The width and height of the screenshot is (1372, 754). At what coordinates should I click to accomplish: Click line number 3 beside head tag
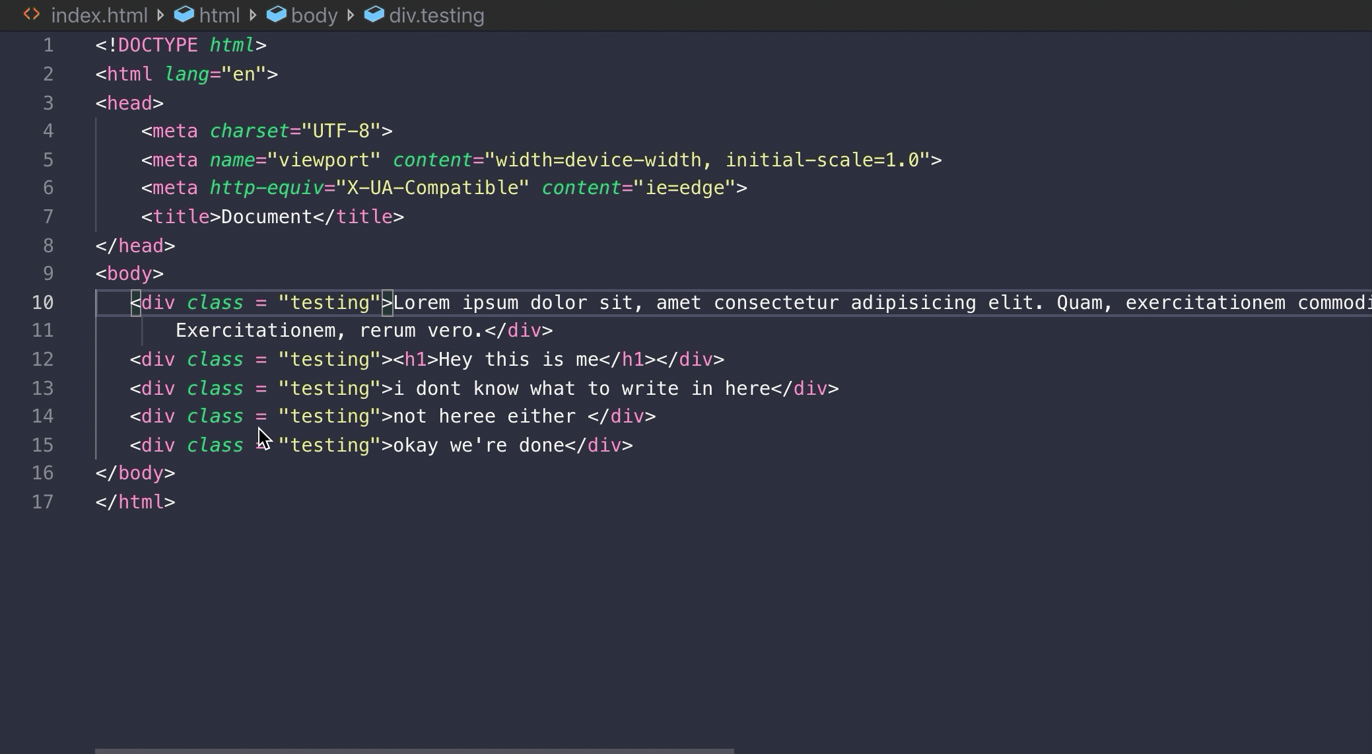click(48, 103)
